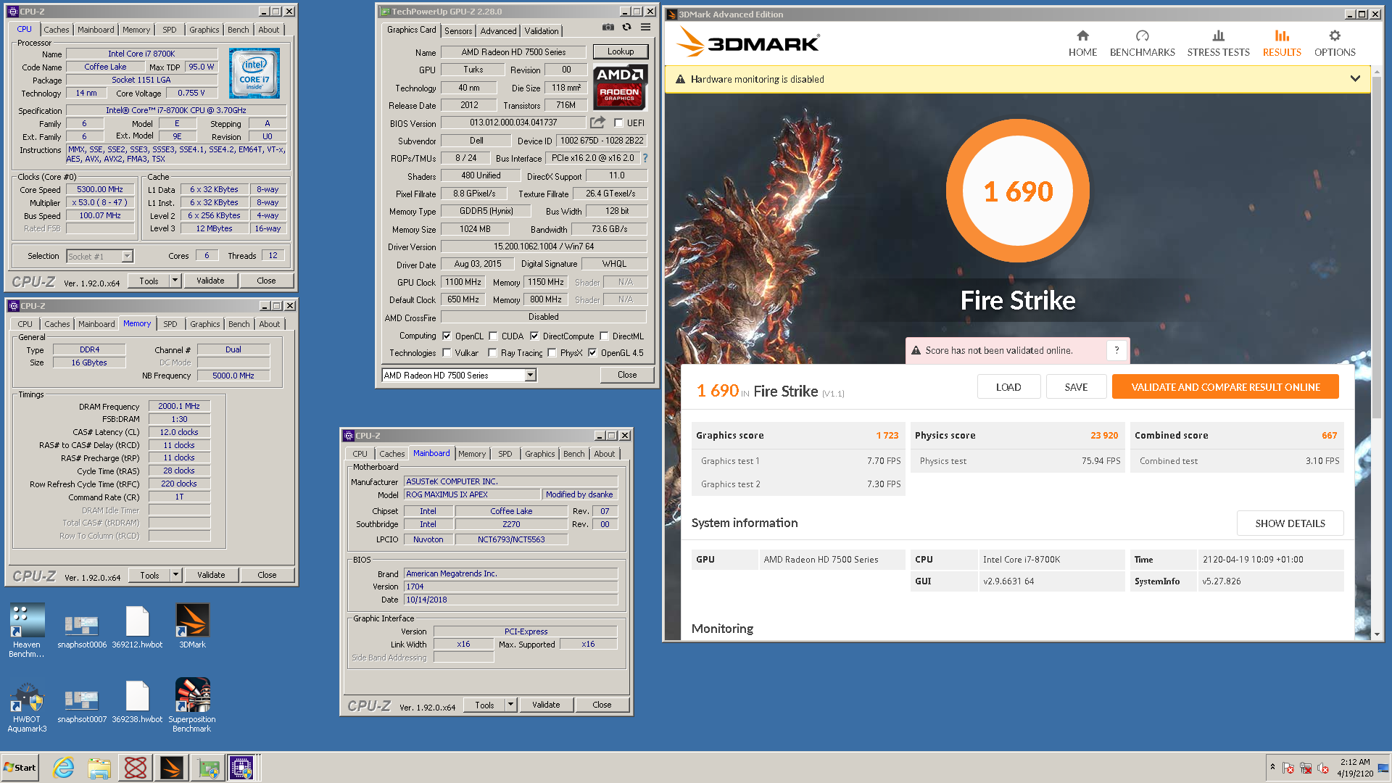Click the Close button in GPU-Z
This screenshot has height=783, width=1392.
pos(627,375)
